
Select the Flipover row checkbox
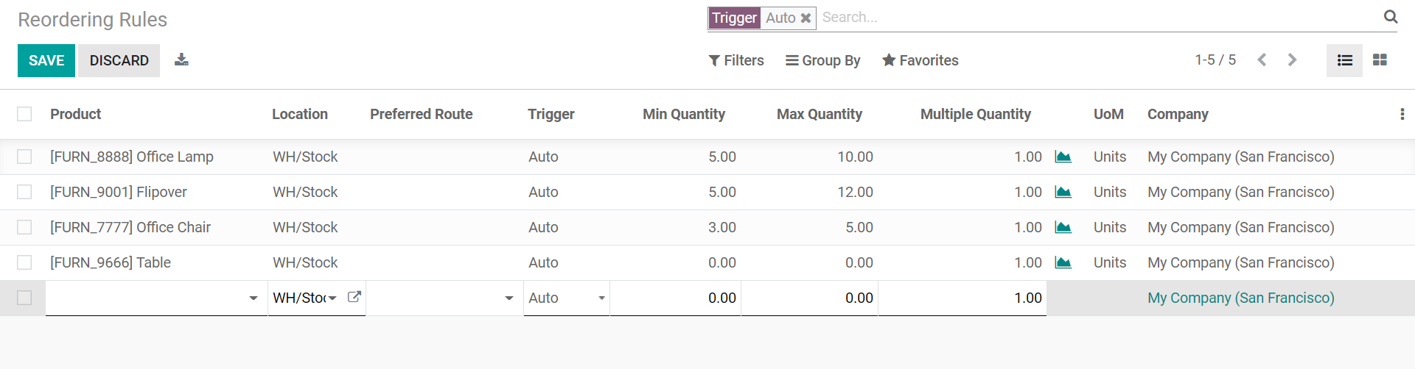tap(24, 192)
